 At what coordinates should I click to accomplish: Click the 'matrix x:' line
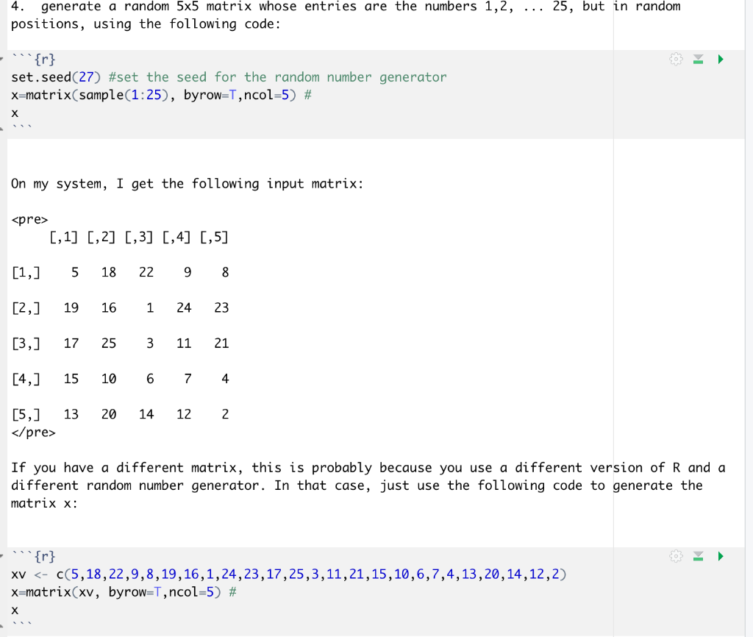(x=44, y=503)
